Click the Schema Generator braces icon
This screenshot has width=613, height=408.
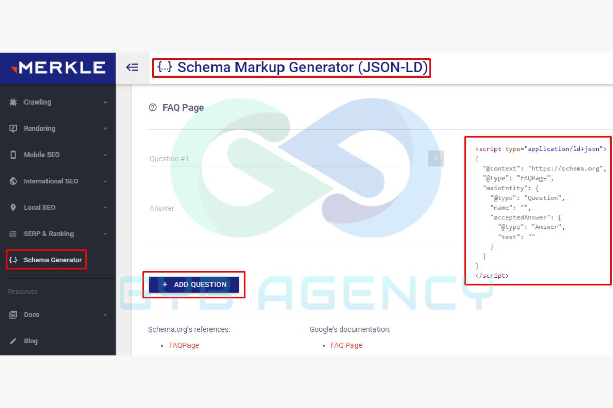pos(13,260)
